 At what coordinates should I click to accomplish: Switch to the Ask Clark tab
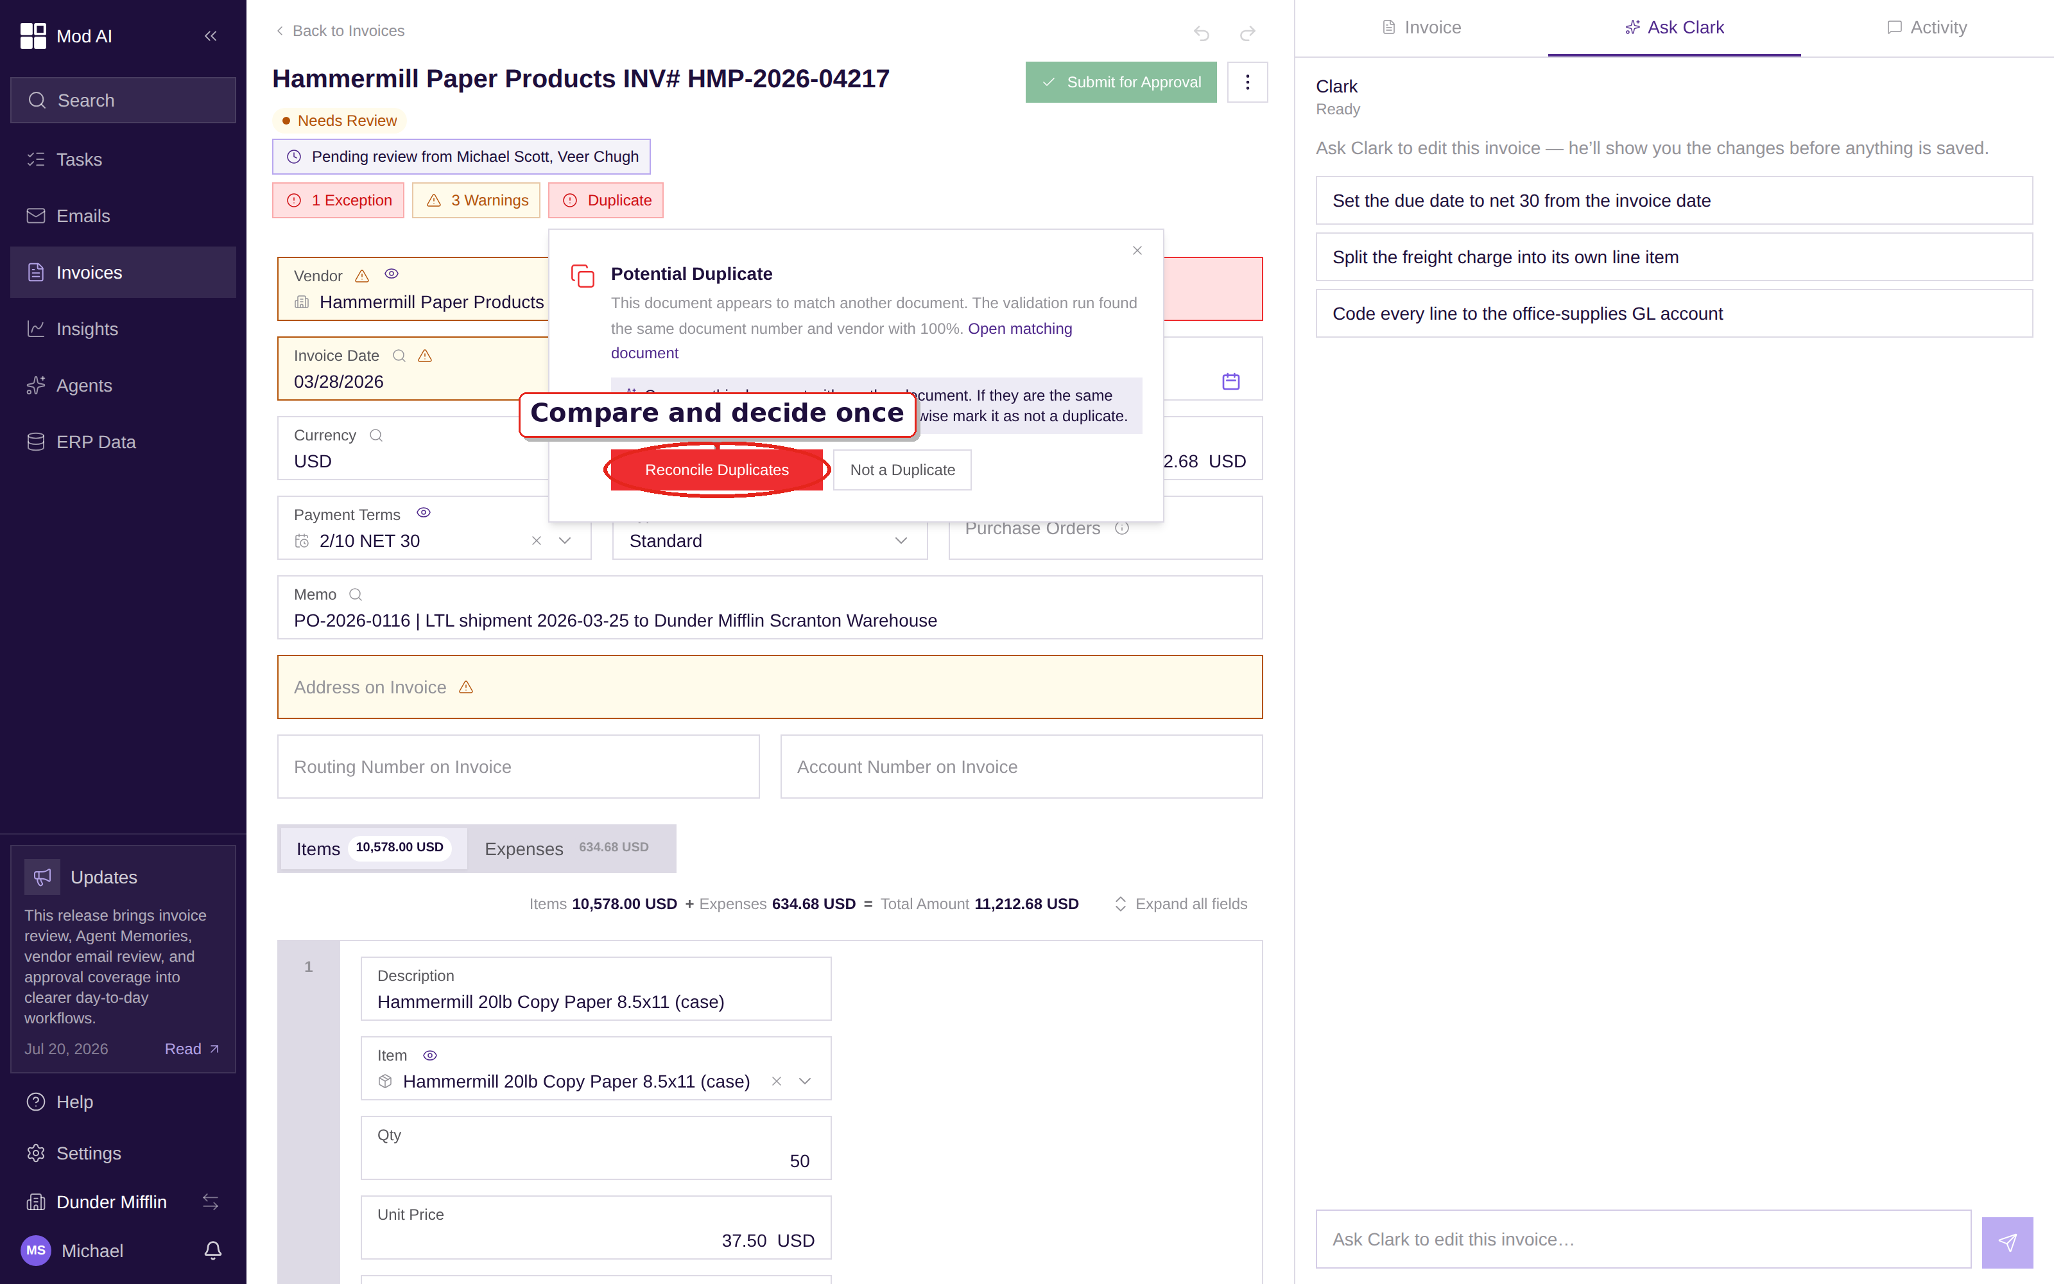[1674, 28]
